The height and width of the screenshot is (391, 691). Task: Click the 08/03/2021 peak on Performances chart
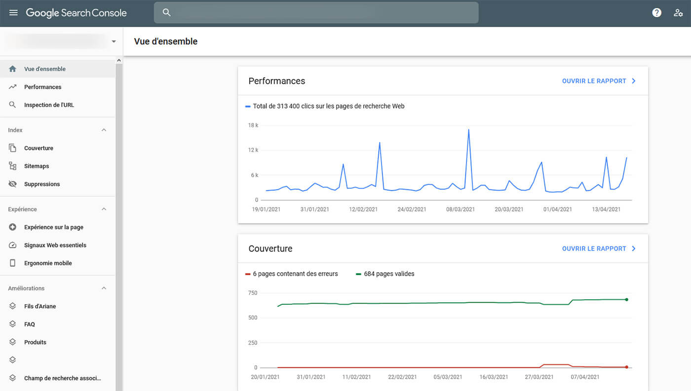pos(468,130)
